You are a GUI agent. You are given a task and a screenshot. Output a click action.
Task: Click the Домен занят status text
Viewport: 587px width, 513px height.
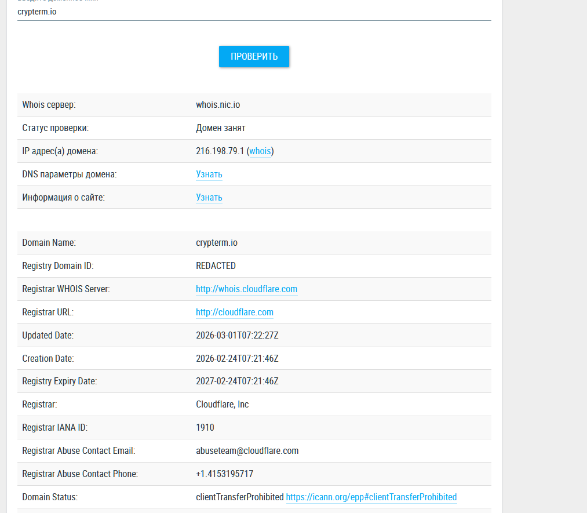[221, 128]
